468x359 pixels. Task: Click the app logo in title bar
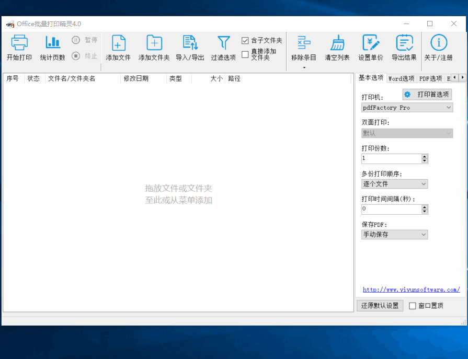(10, 24)
